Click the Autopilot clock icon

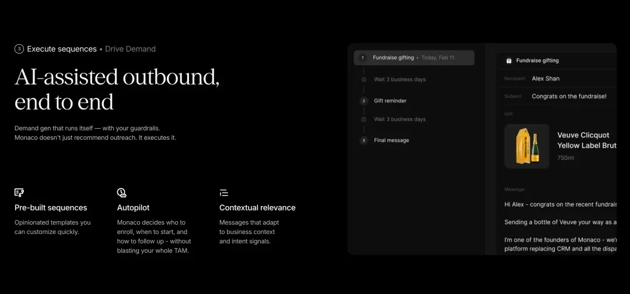pyautogui.click(x=121, y=193)
